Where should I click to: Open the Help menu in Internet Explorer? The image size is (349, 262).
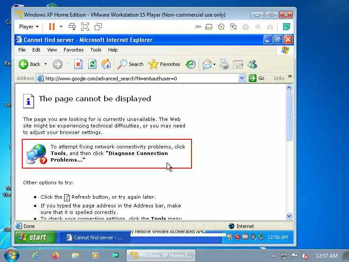click(x=113, y=50)
